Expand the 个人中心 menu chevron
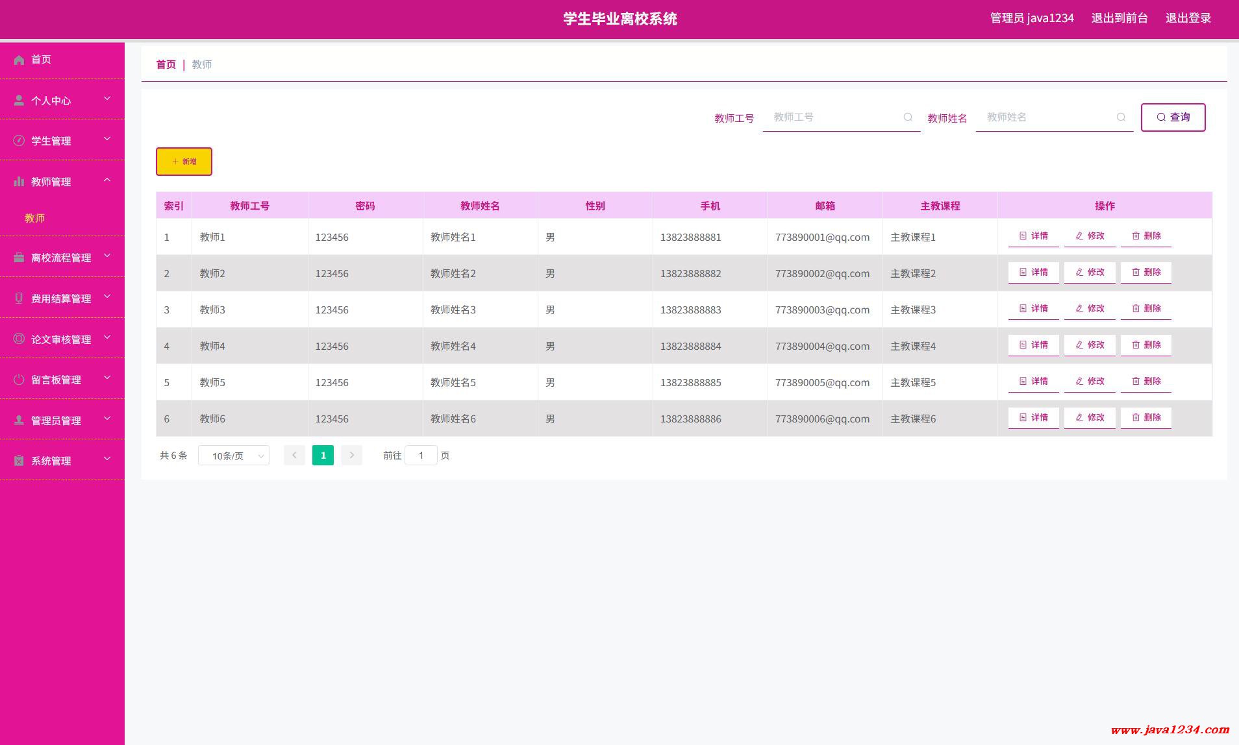Viewport: 1239px width, 745px height. pos(107,99)
